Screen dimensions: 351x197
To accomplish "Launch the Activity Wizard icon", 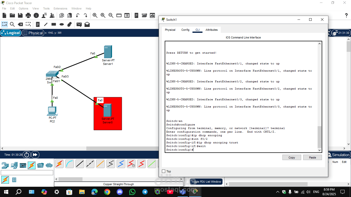I will (x=52, y=15).
